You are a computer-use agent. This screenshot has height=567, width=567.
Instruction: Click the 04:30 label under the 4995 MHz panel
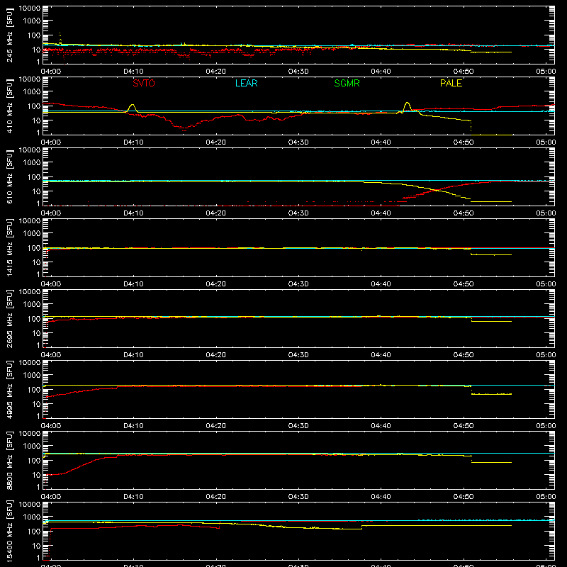pos(298,426)
